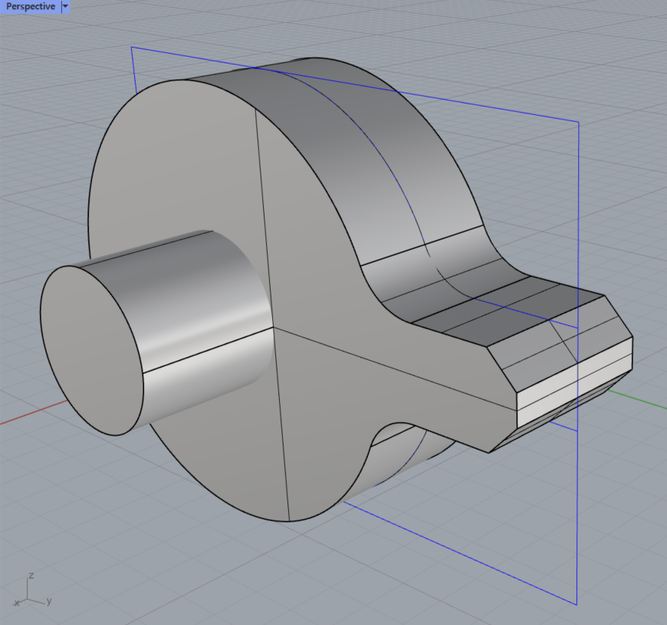Screen dimensions: 667x625
Task: Open the Perspective viewport dropdown arrow
Action: 65,6
